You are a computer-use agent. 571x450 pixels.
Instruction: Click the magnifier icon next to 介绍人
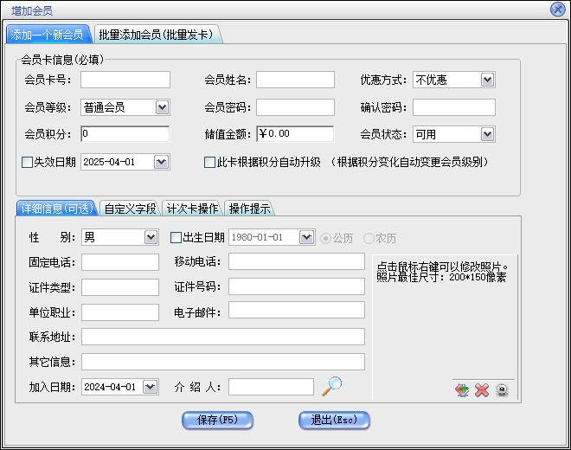(x=331, y=386)
